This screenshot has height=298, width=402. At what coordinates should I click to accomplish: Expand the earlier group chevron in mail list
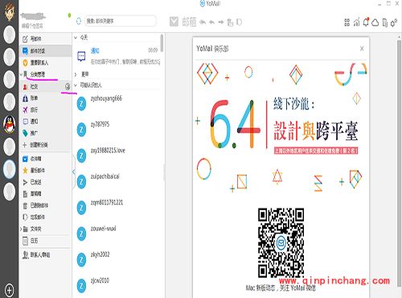click(x=76, y=74)
